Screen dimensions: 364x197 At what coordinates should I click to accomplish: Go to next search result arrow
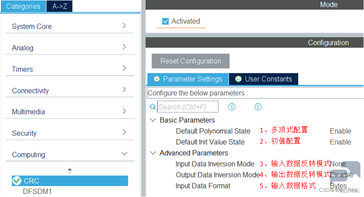(x=258, y=107)
